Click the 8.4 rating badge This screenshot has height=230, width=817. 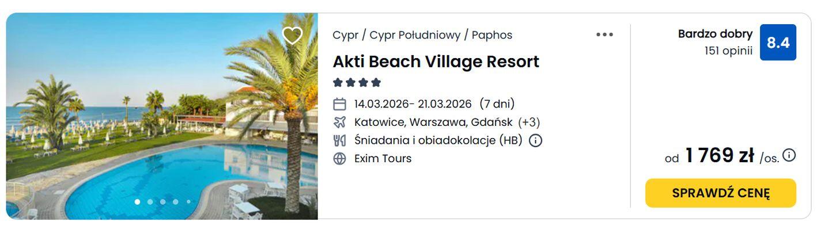pos(778,43)
